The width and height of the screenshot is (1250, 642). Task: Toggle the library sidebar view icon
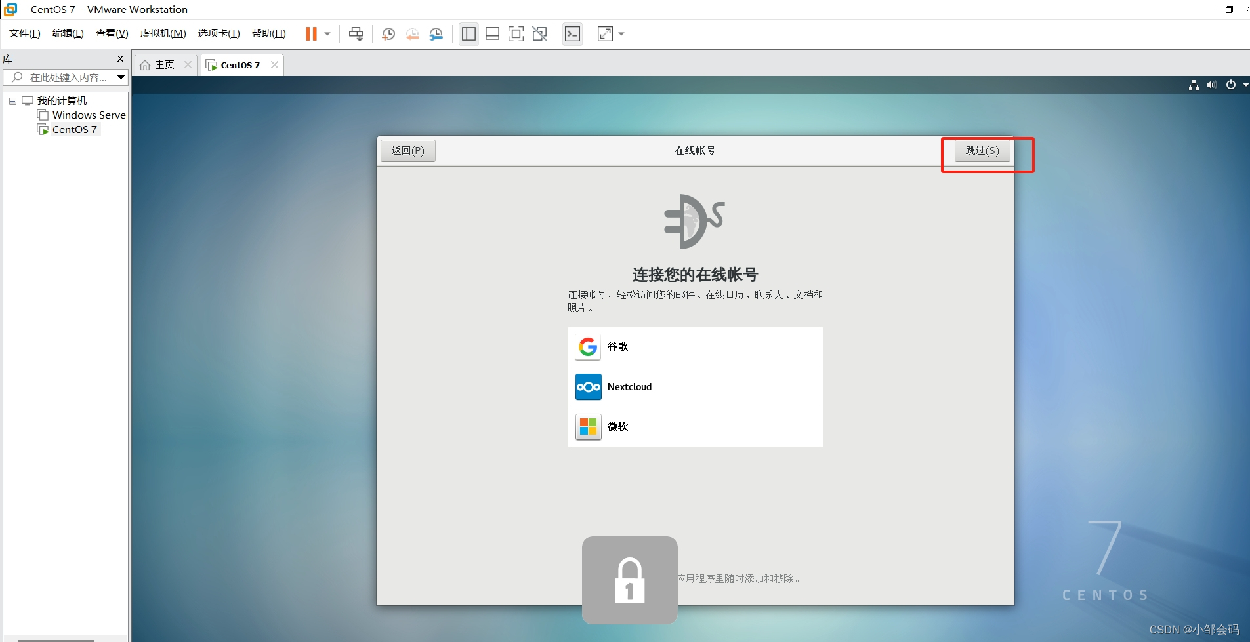[x=469, y=34]
